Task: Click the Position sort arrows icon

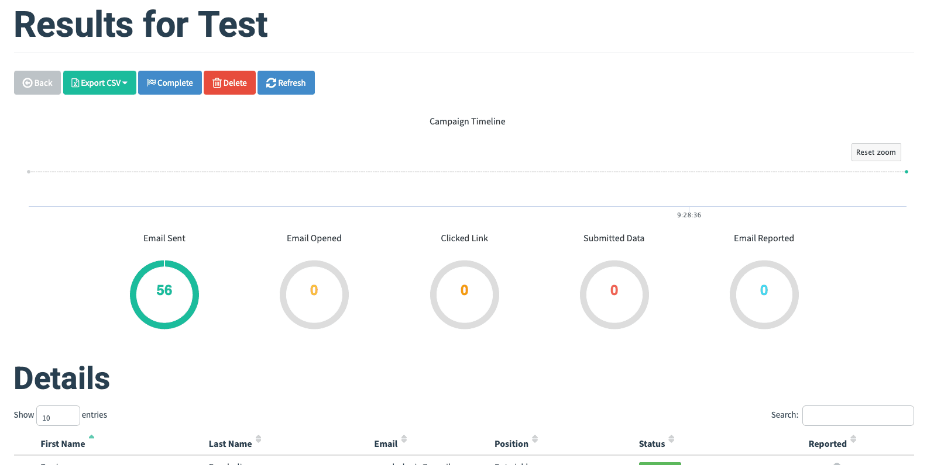Action: coord(535,439)
